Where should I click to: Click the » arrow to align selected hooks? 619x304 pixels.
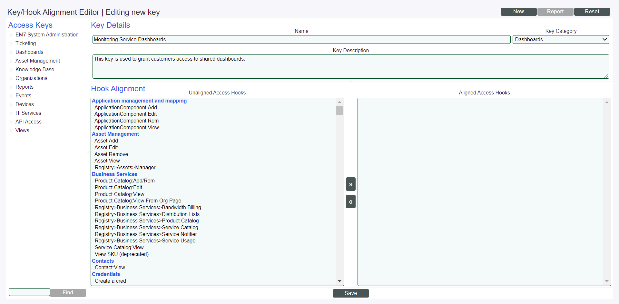click(351, 184)
